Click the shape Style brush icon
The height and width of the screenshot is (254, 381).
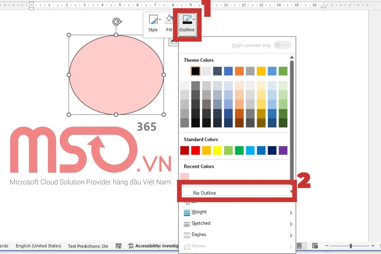click(153, 20)
